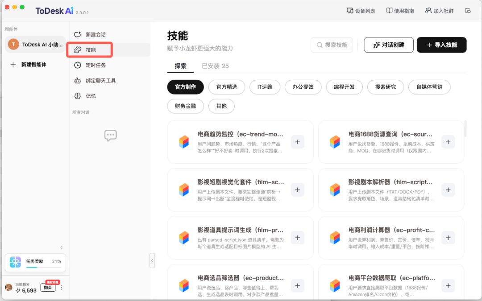482x301 pixels.
Task: Collapse the conversation panel with the edge handle
Action: pyautogui.click(x=152, y=261)
